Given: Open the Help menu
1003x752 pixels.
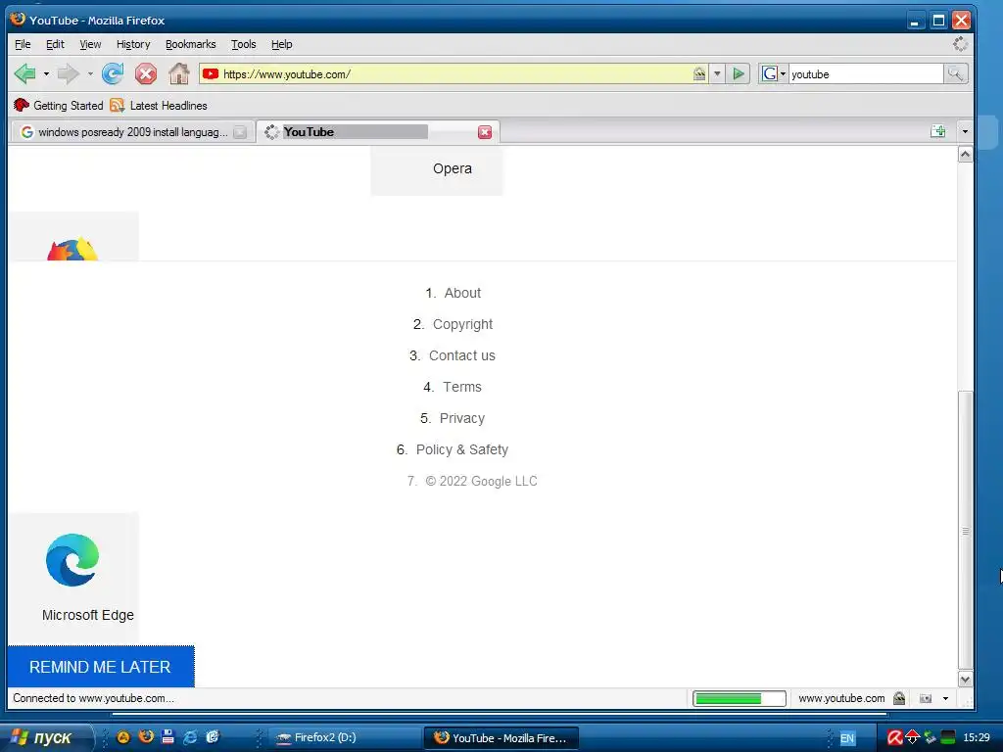Looking at the screenshot, I should click(x=281, y=44).
